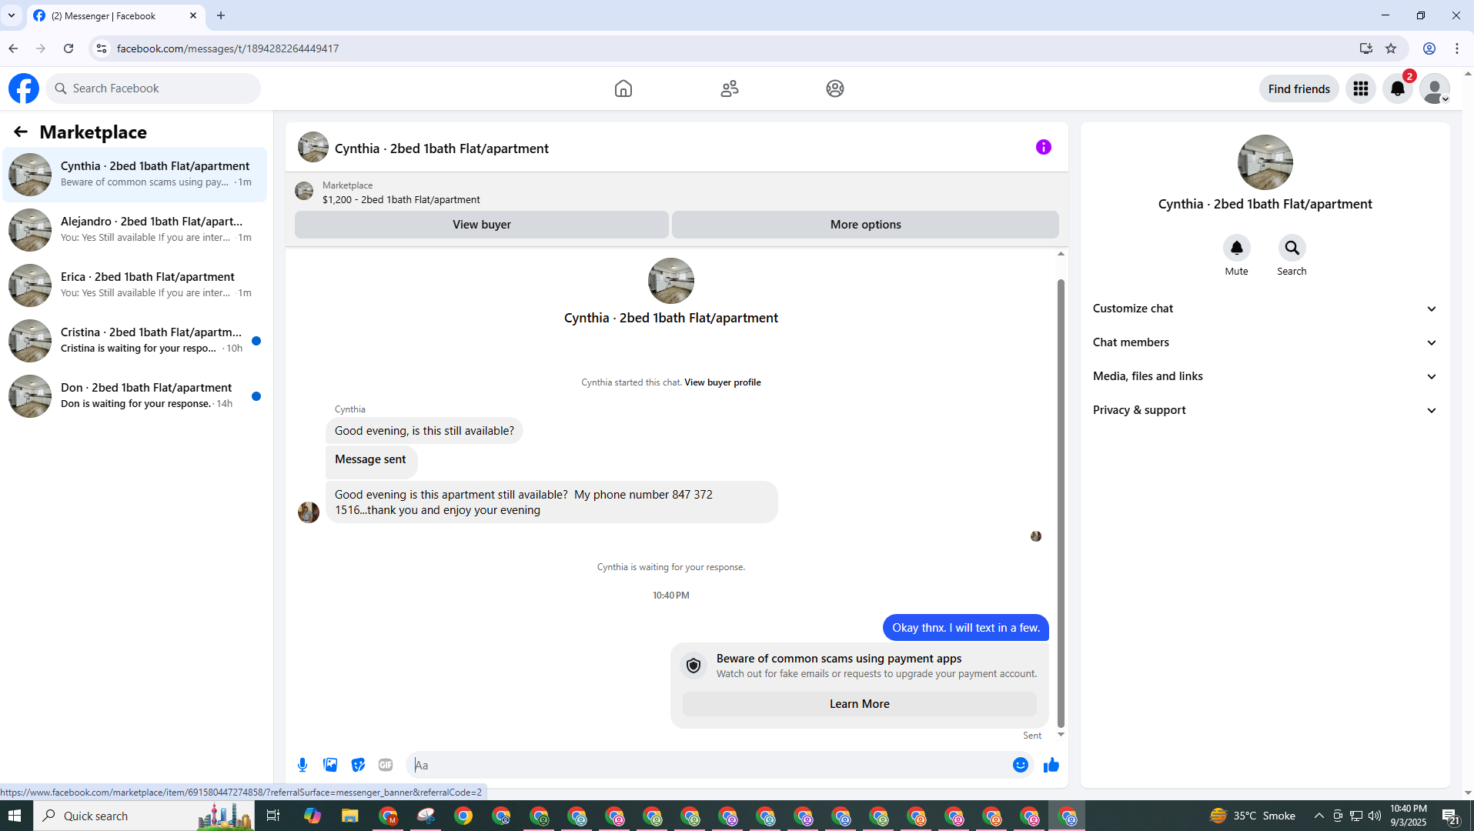Open the Facebook menu grid icon

click(1361, 88)
